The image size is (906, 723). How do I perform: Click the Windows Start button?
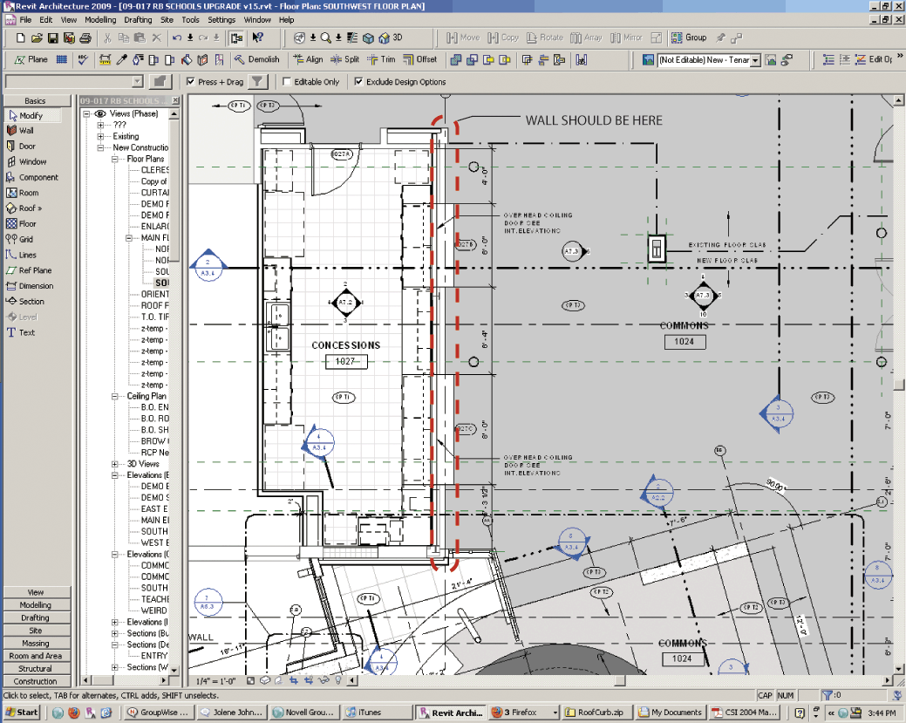[21, 713]
